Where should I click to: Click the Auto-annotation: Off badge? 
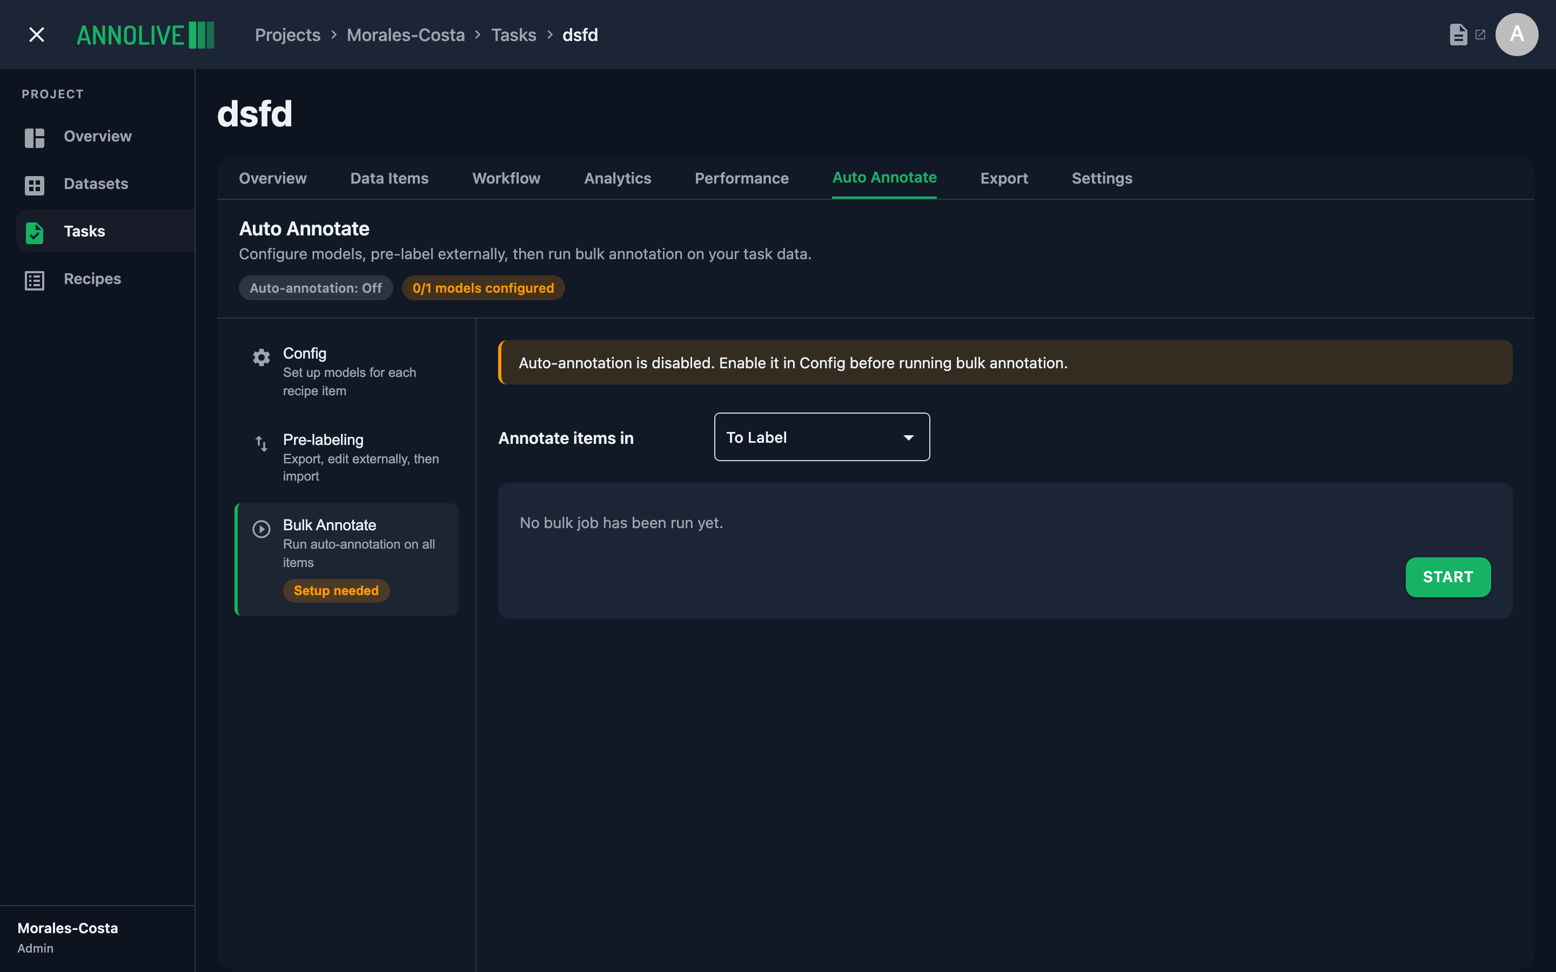[316, 288]
